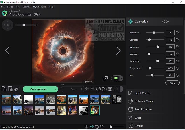This screenshot has width=185, height=130.
Task: Open the view mode dropdown arrow
Action: 121,78
